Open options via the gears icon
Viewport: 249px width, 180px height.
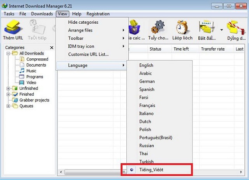158,27
